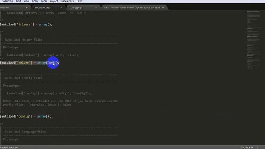
Task: Click the $autoload['drivers'] = array(); line
Action: click(x=26, y=24)
